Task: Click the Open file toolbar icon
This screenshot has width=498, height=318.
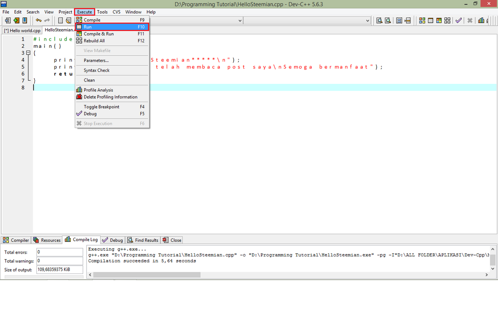Action: tap(16, 21)
